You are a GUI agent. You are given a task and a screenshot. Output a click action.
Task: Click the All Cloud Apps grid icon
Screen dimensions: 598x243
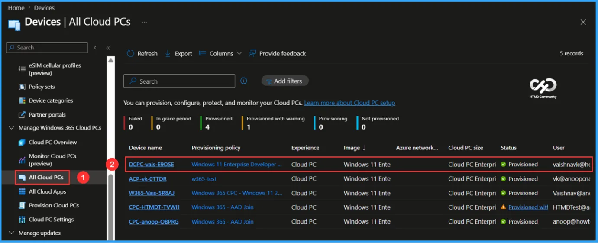(22, 191)
